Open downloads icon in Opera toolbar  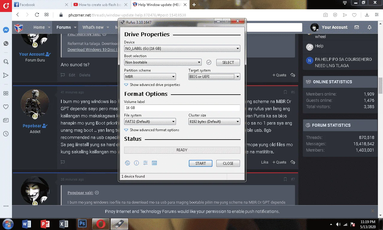(367, 15)
